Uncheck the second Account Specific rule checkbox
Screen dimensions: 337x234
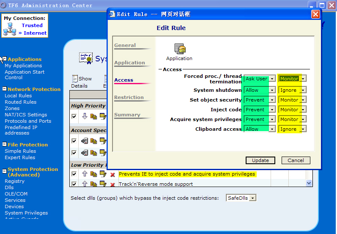pyautogui.click(x=74, y=153)
